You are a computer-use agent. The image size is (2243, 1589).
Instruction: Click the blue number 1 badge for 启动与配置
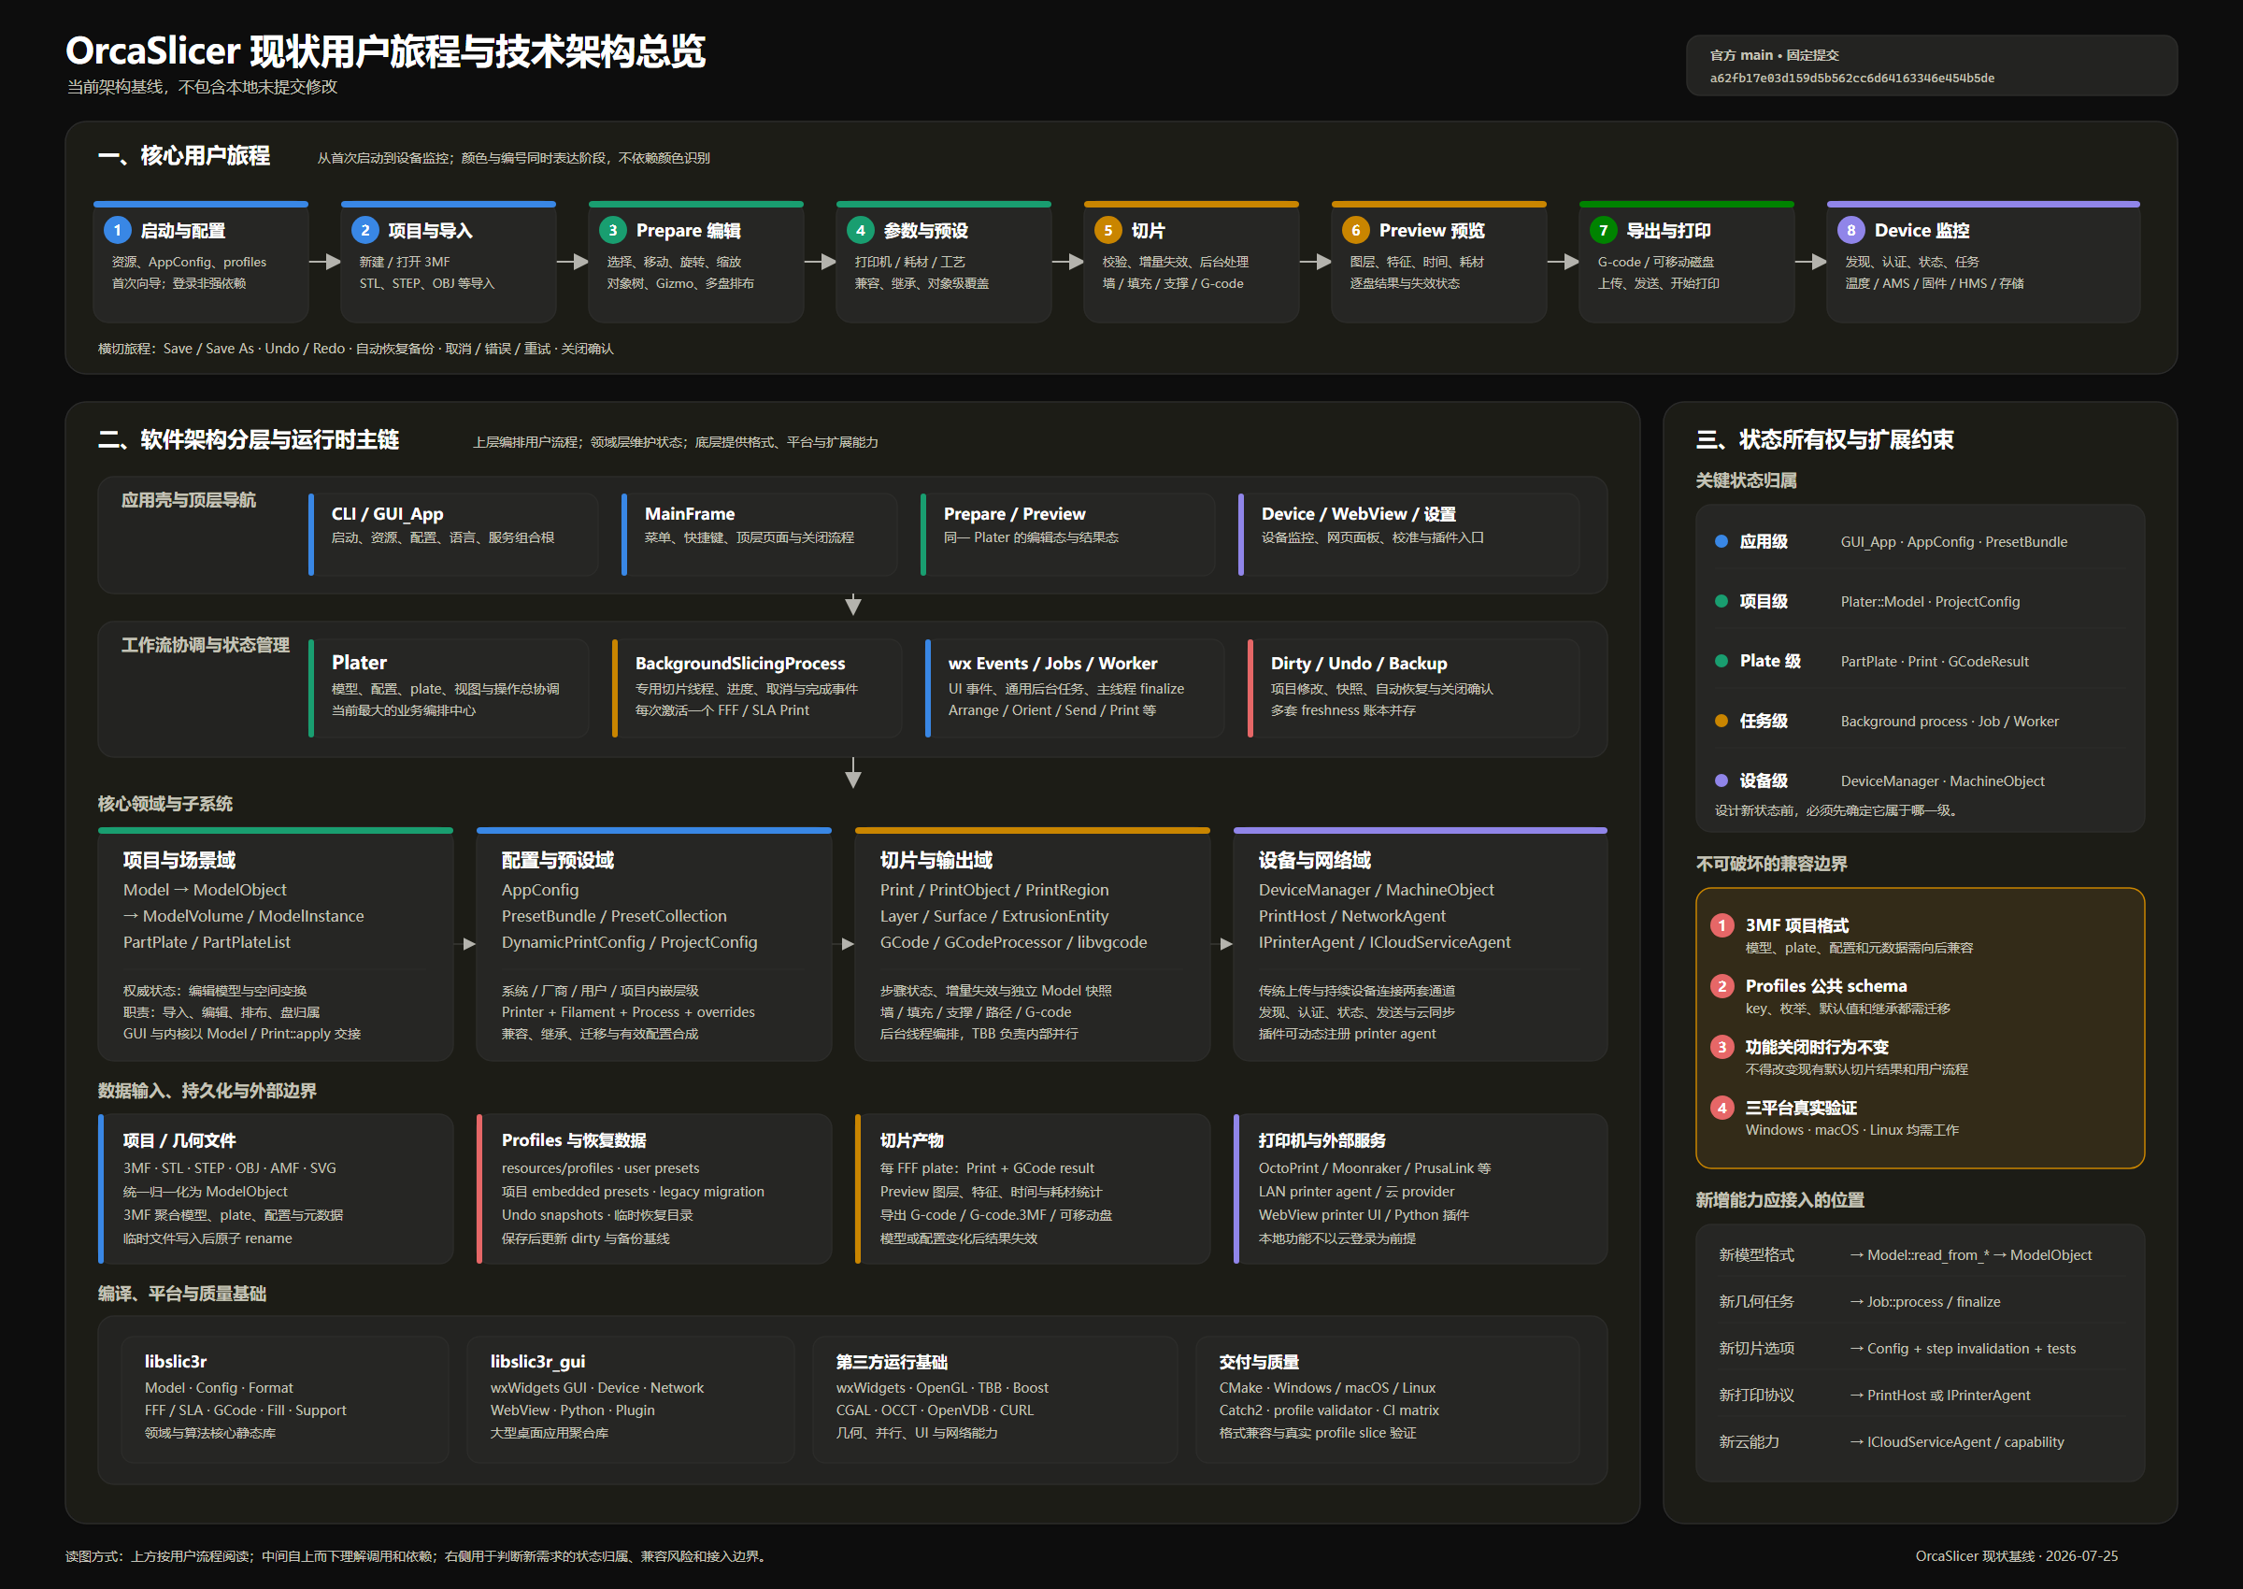coord(118,230)
